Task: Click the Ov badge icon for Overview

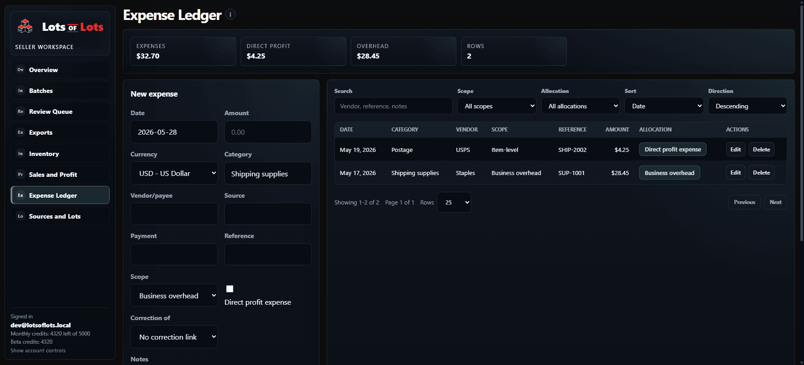Action: [20, 70]
